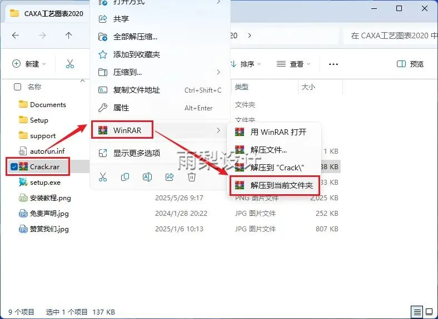Viewport: 438px width, 319px height.
Task: Go back with the left arrow button
Action: pos(16,36)
